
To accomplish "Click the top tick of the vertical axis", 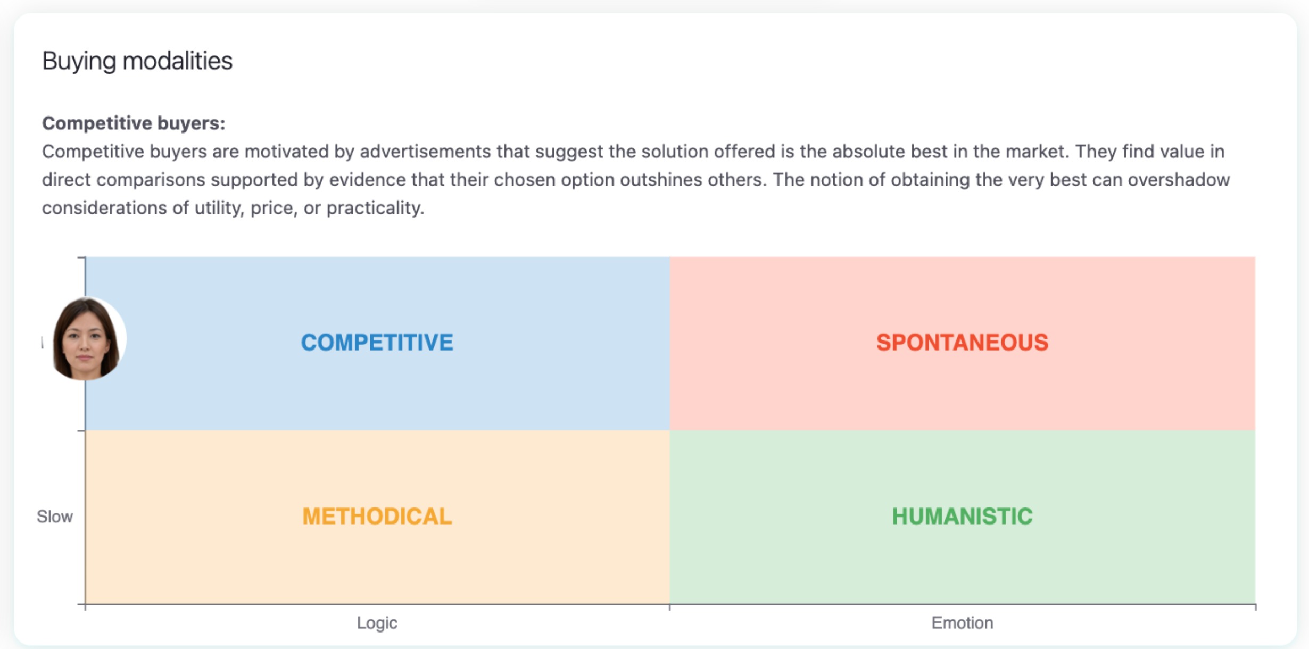I will 81,258.
